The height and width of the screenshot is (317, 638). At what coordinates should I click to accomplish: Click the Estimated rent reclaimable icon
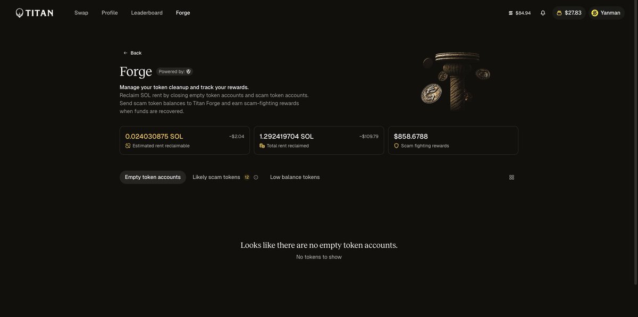(128, 146)
